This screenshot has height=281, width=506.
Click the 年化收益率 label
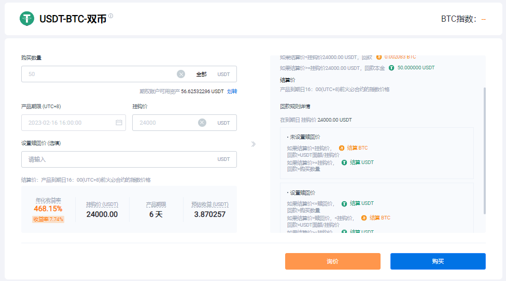48,200
